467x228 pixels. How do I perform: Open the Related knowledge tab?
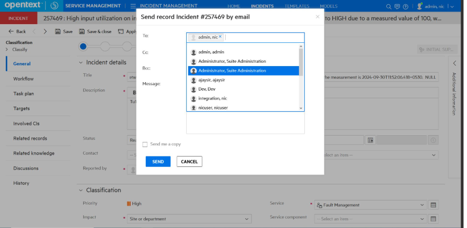[38, 153]
